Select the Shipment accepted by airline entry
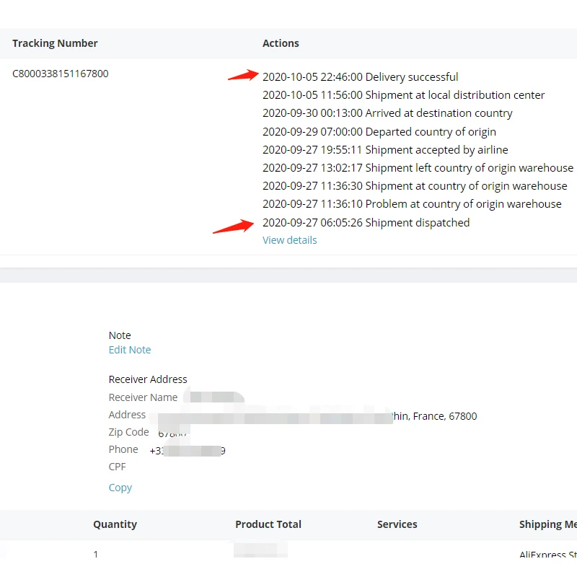 point(385,150)
